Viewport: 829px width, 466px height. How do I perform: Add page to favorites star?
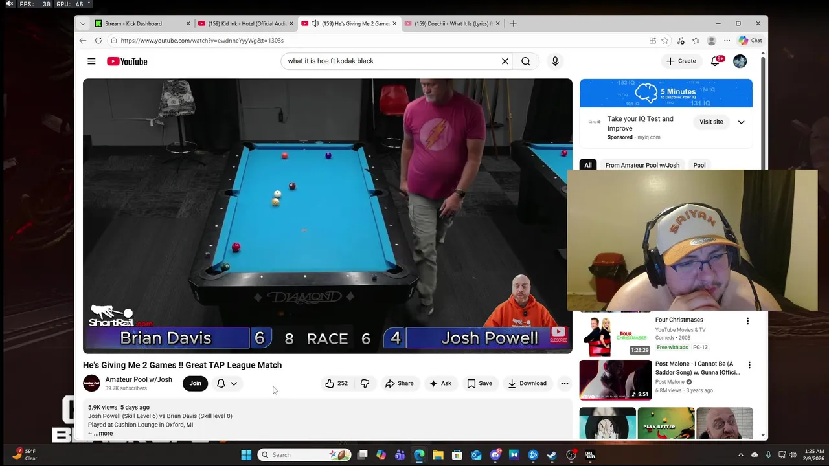pyautogui.click(x=665, y=40)
